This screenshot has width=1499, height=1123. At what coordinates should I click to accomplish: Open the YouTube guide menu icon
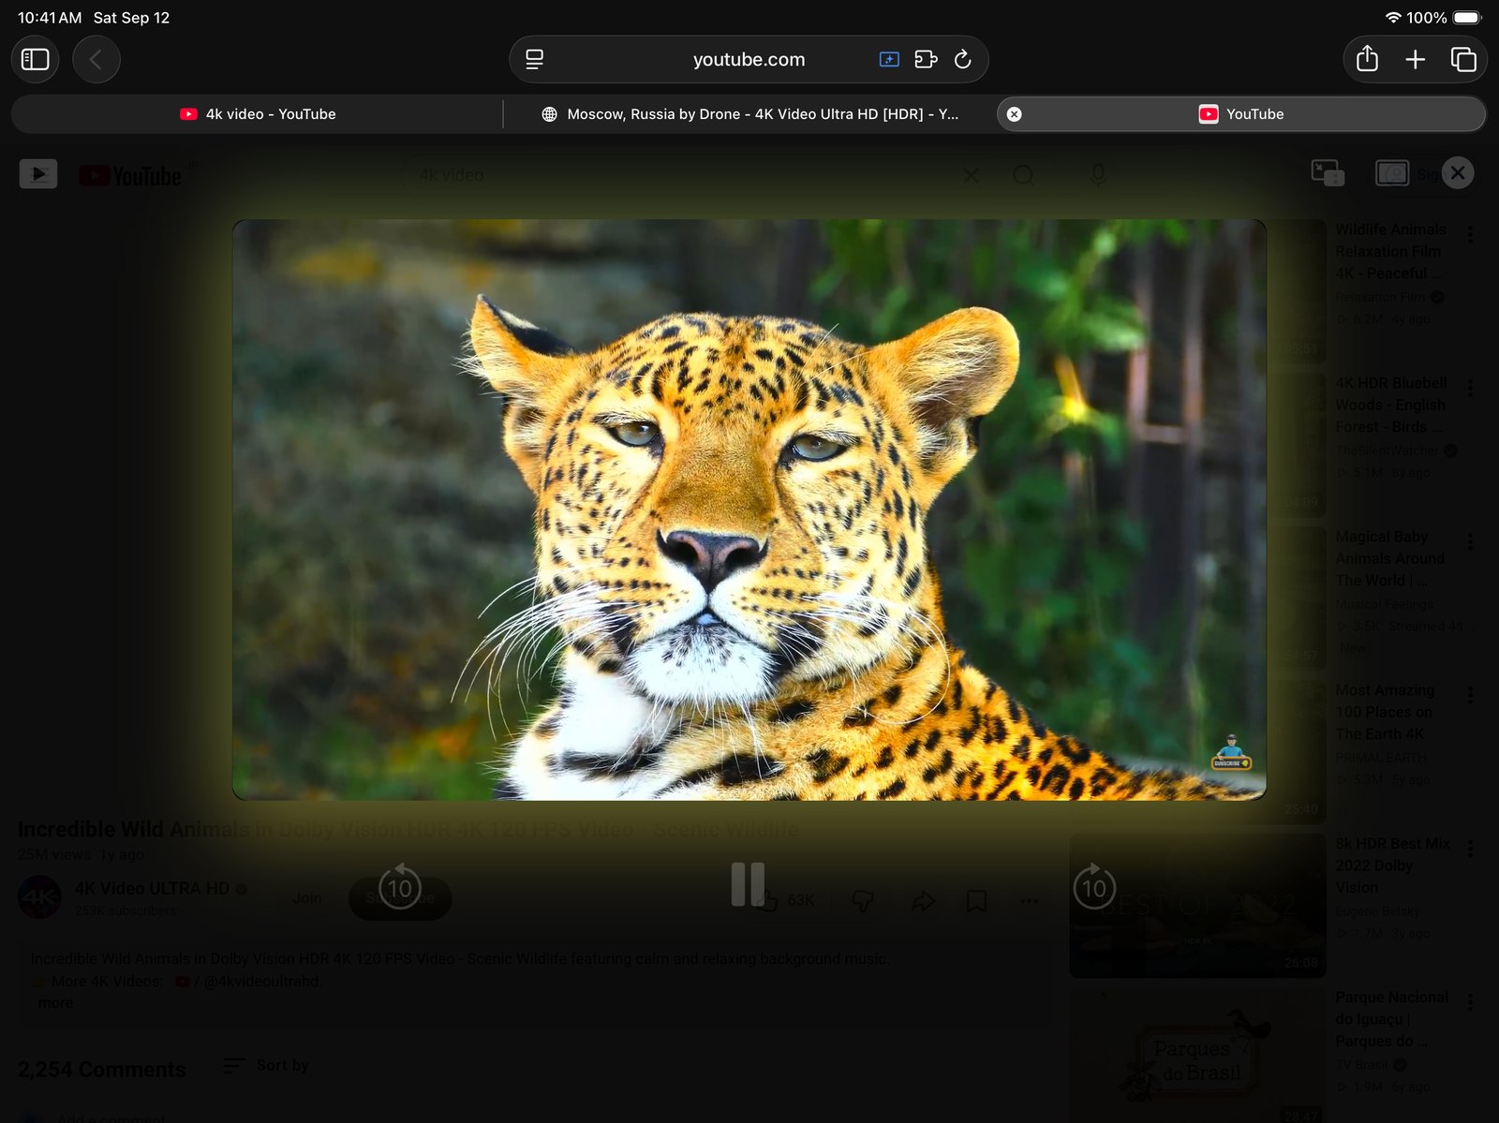pyautogui.click(x=38, y=174)
